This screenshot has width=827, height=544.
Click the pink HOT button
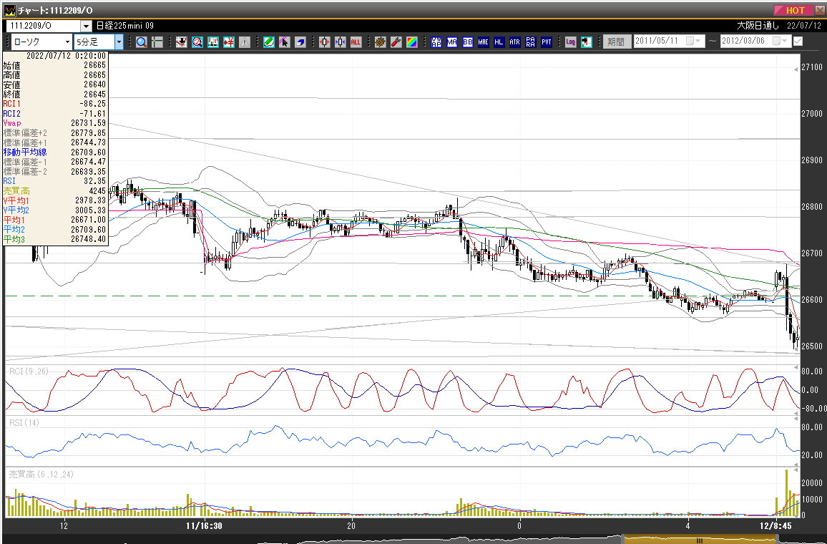click(794, 10)
